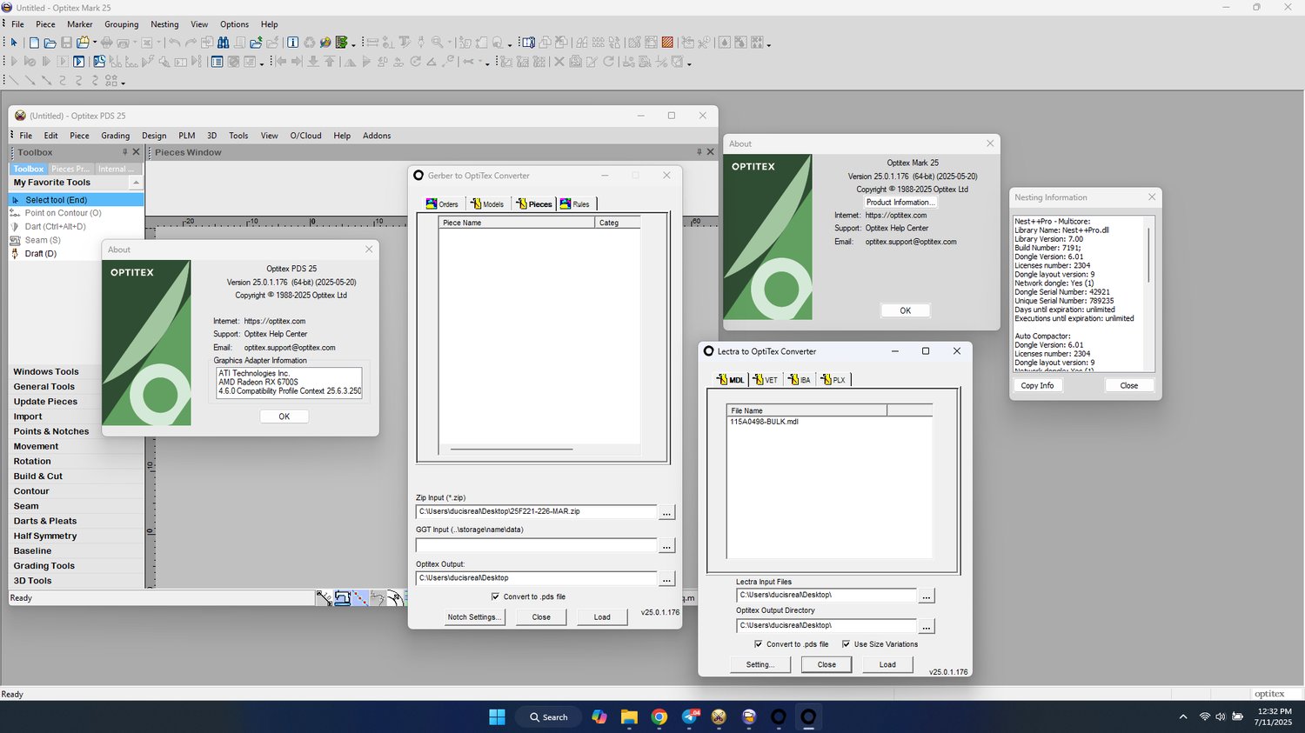Click the New file icon in Mark toolbar
Viewport: 1305px width, 733px height.
34,43
